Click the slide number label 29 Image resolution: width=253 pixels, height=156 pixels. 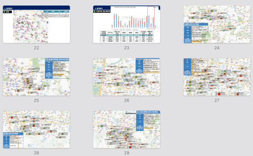coord(126,153)
